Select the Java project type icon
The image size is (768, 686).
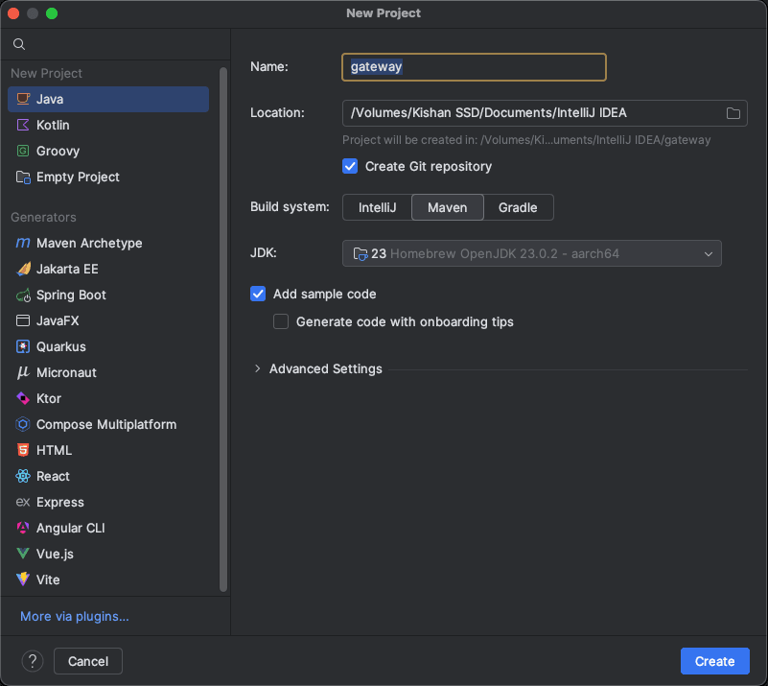pos(23,99)
